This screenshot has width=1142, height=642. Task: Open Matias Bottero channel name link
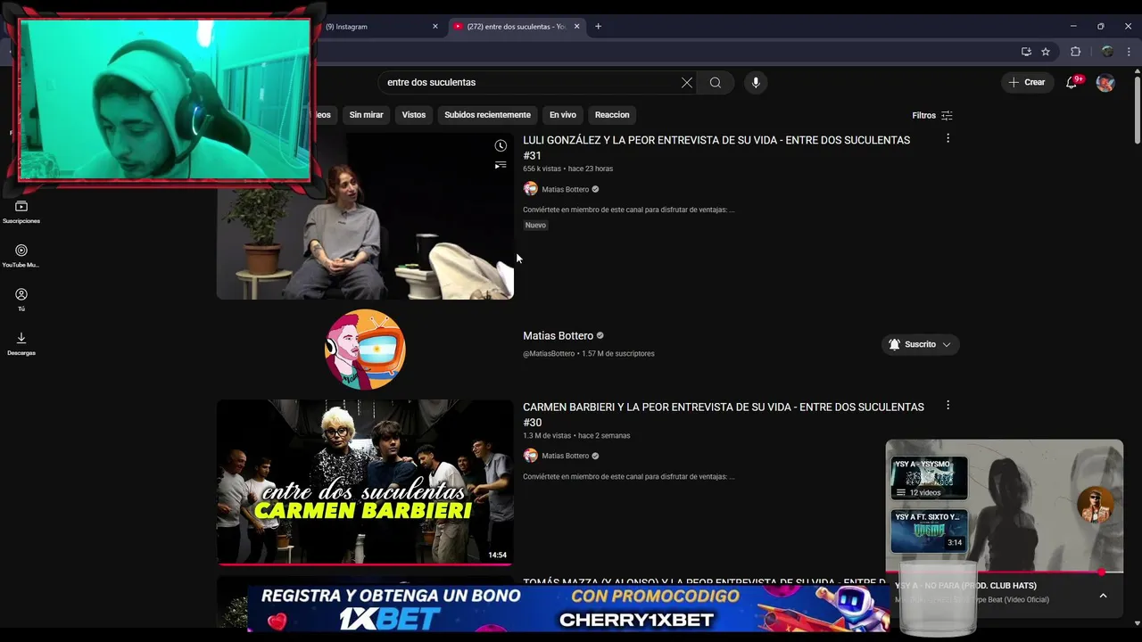tap(559, 335)
